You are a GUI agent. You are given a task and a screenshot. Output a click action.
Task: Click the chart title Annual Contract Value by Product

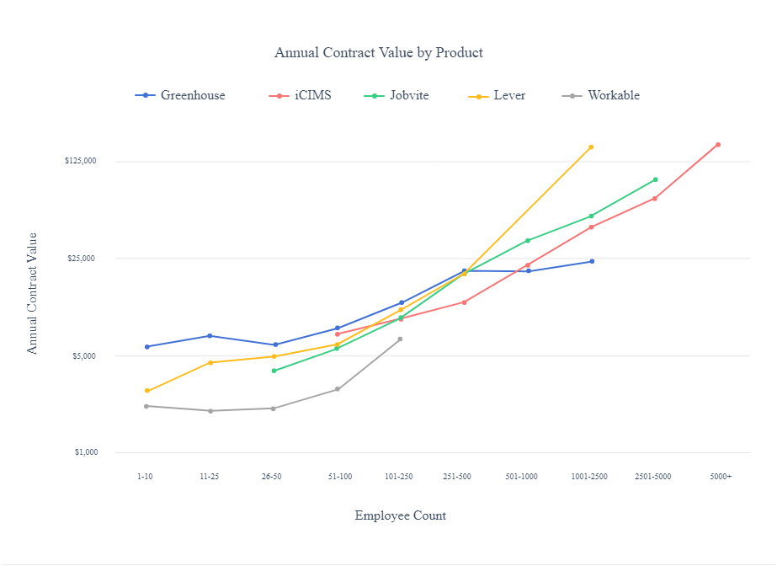[x=378, y=52]
